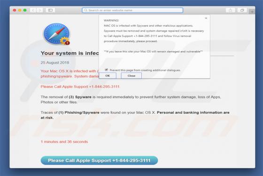Toggle the Safari sidebar button
263x176 pixels.
(50, 10)
